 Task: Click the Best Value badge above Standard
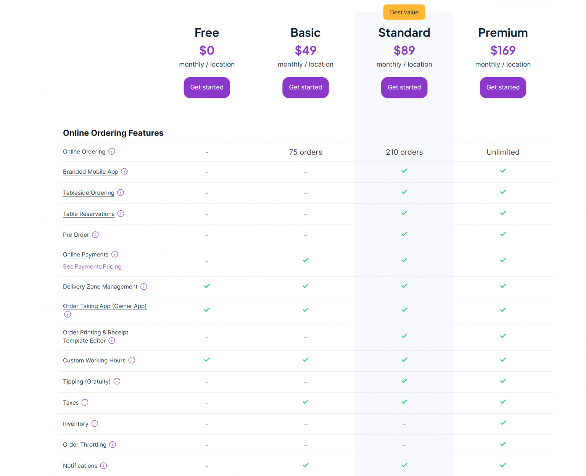[404, 12]
